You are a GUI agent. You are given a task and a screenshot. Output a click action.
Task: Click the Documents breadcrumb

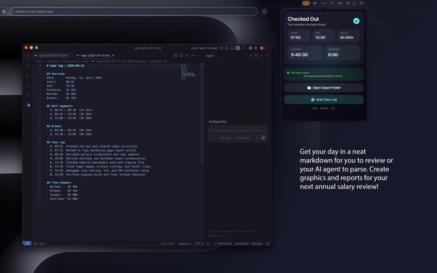[x=71, y=61]
